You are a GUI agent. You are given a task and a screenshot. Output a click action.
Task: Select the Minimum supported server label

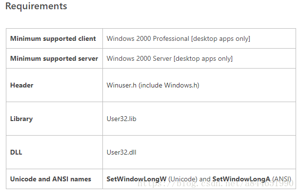coord(54,58)
